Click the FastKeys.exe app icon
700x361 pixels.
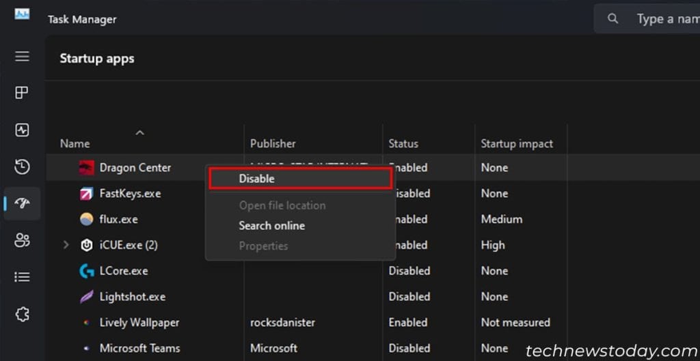[x=87, y=193]
